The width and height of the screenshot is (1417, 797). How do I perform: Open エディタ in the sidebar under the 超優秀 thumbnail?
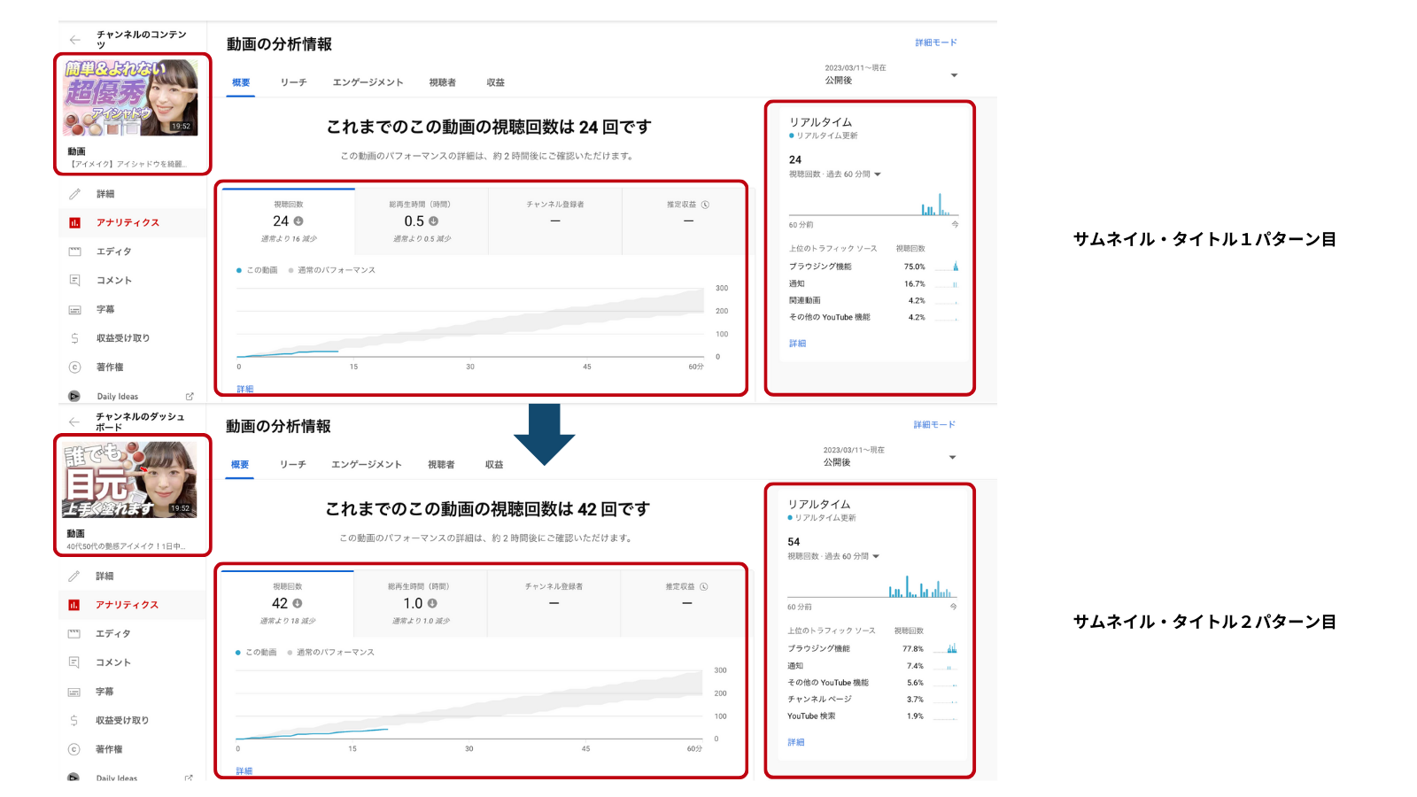(x=113, y=251)
